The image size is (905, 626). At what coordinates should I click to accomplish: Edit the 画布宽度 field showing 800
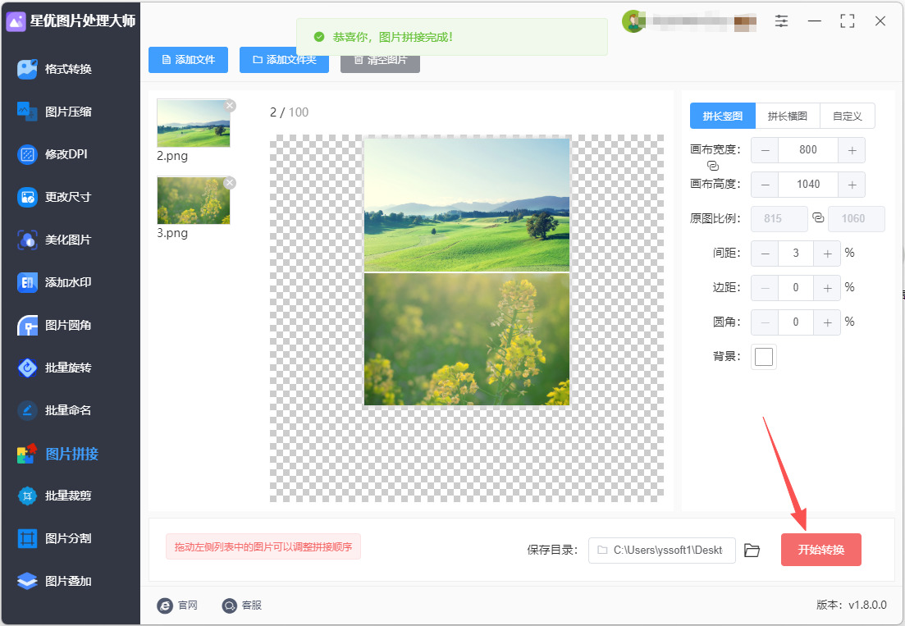(x=808, y=150)
